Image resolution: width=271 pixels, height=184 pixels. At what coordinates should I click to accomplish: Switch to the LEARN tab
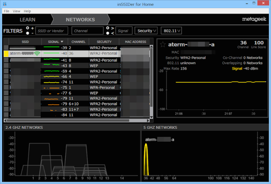point(28,20)
